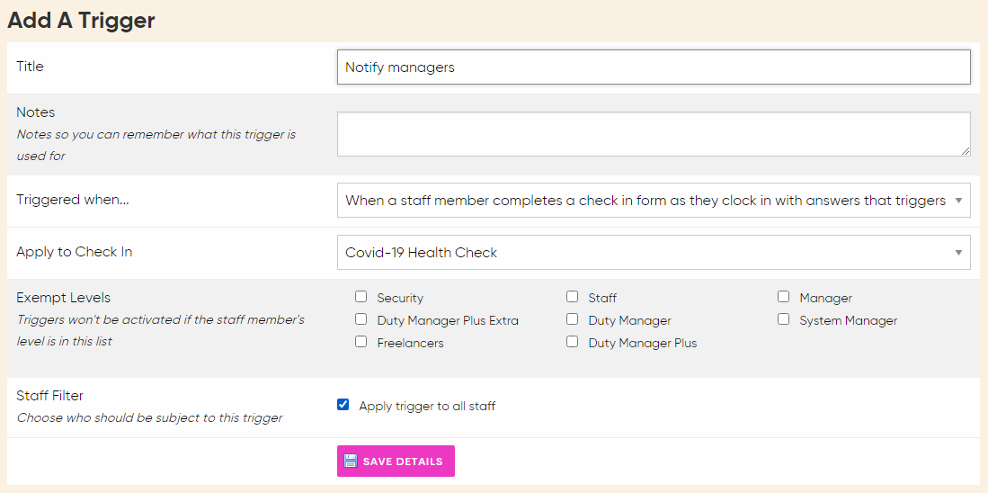
Task: Tick the Duty Manager Plus checkbox
Action: (573, 342)
